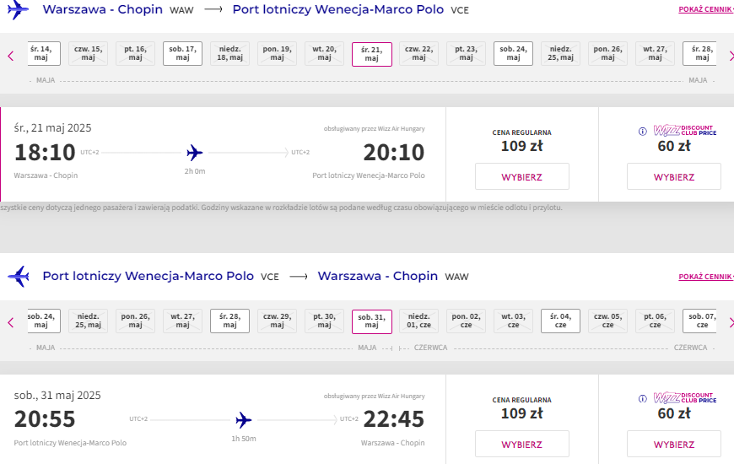Show earlier outbound dates with the left arrow
Screen dimensions: 734x464
[11, 57]
